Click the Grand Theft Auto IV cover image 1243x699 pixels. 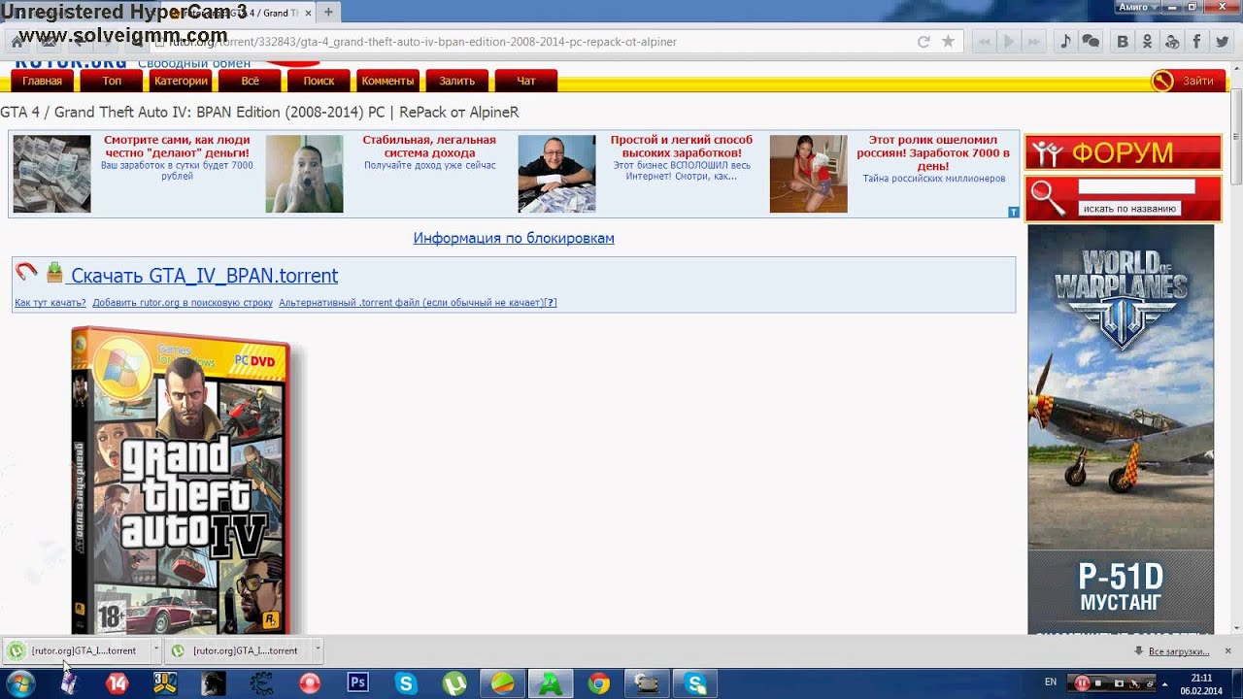[x=184, y=480]
